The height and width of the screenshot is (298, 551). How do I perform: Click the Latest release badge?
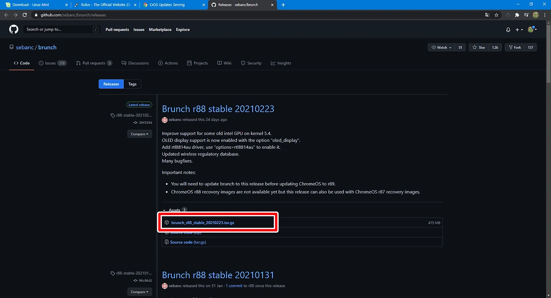coord(139,104)
